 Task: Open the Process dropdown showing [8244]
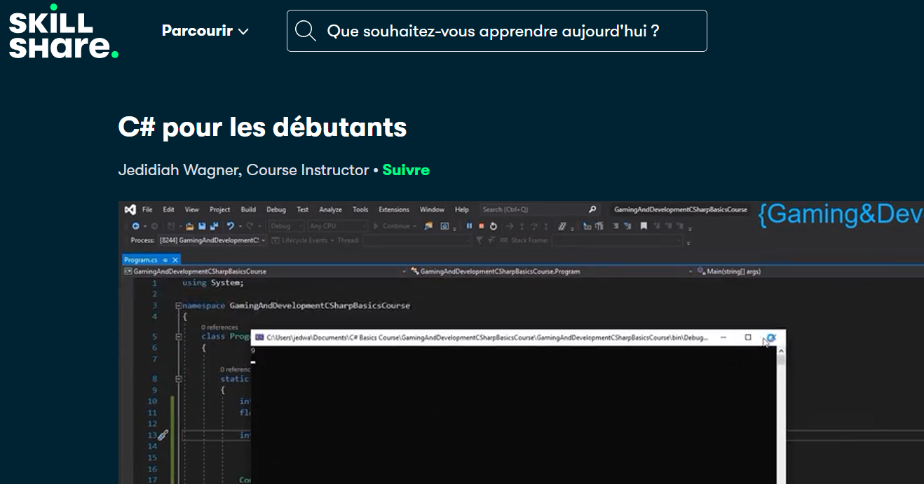[213, 240]
